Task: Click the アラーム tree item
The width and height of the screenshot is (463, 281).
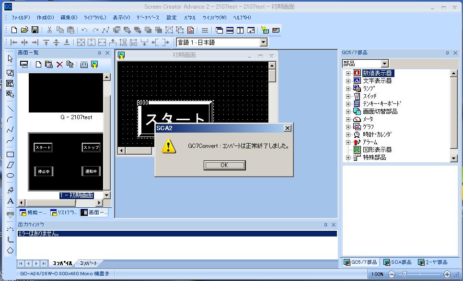Action: (370, 142)
